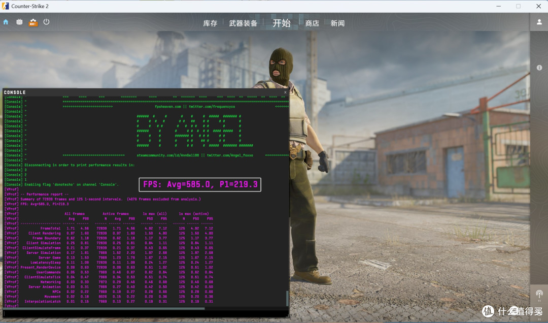The height and width of the screenshot is (323, 548).
Task: Click the '1s max (active)' column header
Action: (194, 214)
